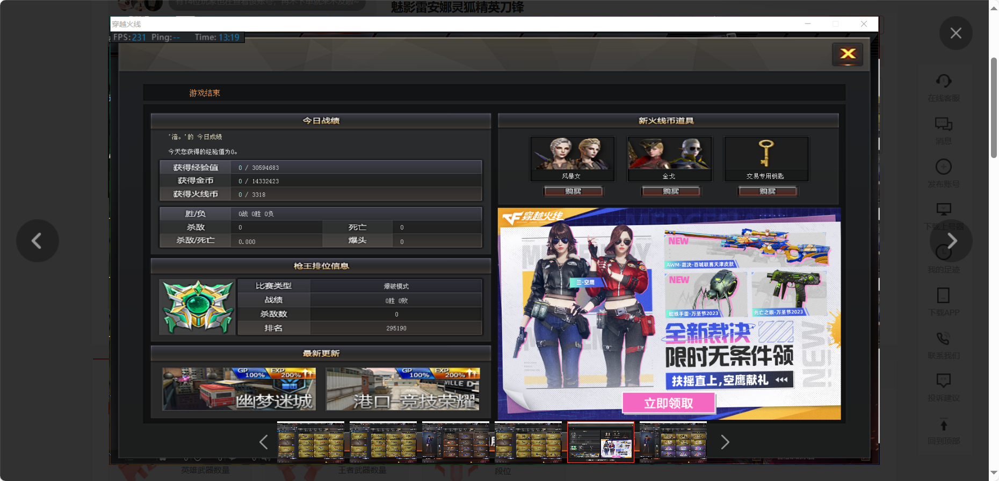This screenshot has height=481, width=999.
Task: Click the gold value 0 / 14332423
Action: (x=259, y=181)
